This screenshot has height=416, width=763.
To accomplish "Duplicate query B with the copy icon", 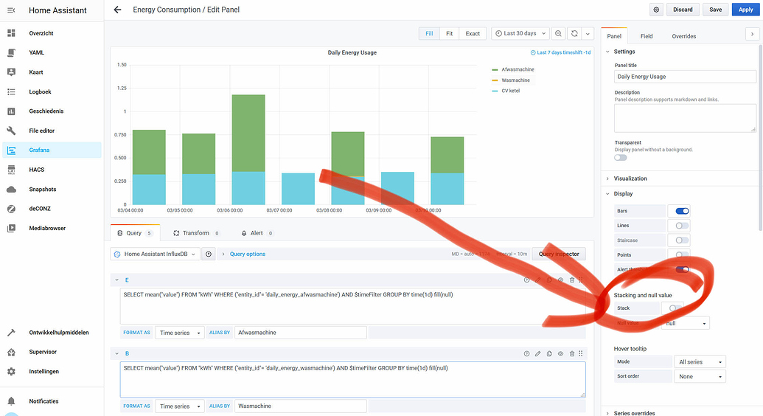I will click(x=549, y=354).
